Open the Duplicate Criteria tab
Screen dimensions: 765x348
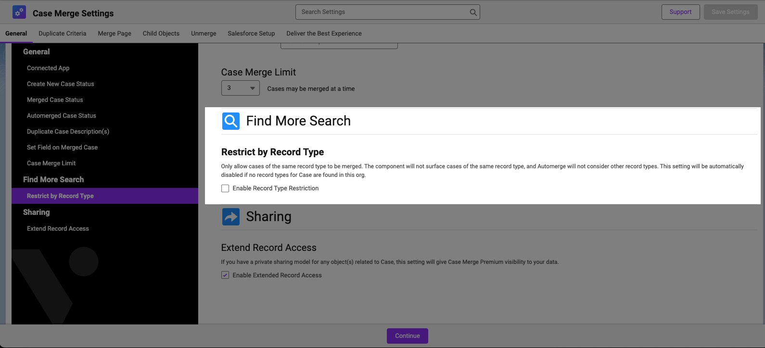(x=63, y=34)
